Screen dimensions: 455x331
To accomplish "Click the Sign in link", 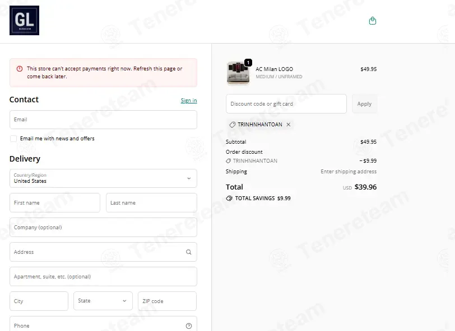I will point(189,101).
